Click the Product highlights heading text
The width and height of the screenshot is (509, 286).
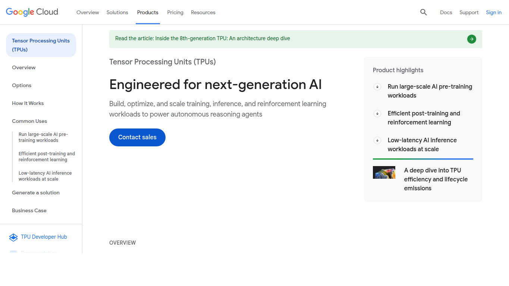398,70
